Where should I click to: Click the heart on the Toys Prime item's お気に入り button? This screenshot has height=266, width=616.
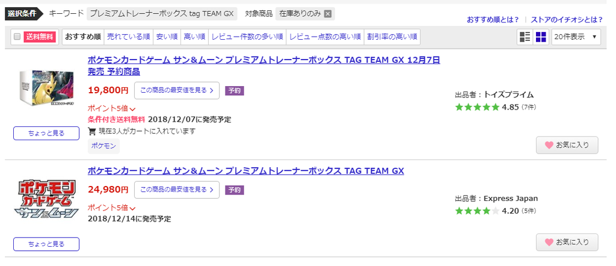[x=549, y=145]
